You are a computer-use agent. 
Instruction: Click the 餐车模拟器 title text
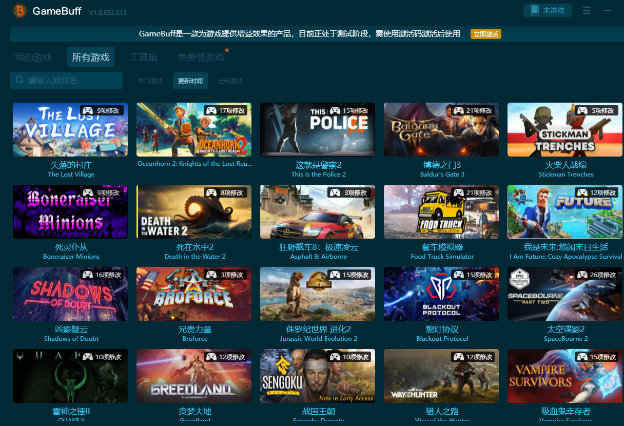pos(442,247)
